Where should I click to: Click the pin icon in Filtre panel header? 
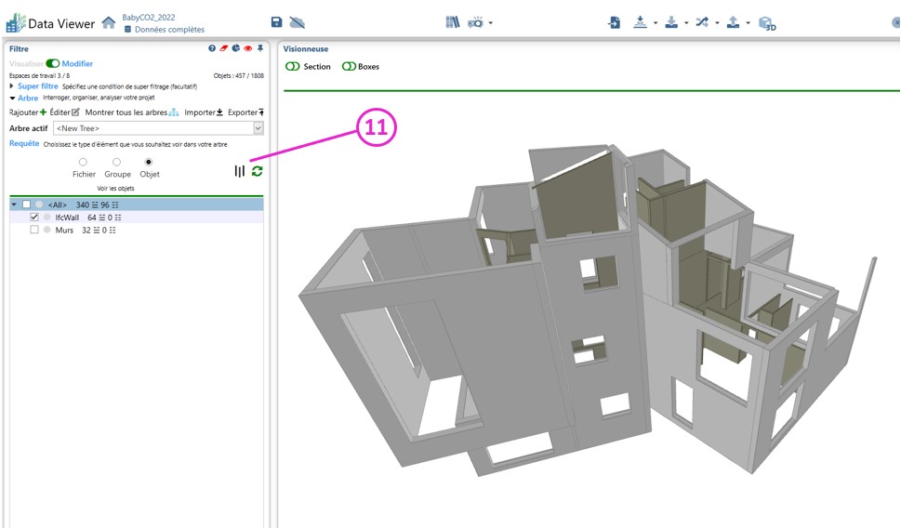pos(260,48)
